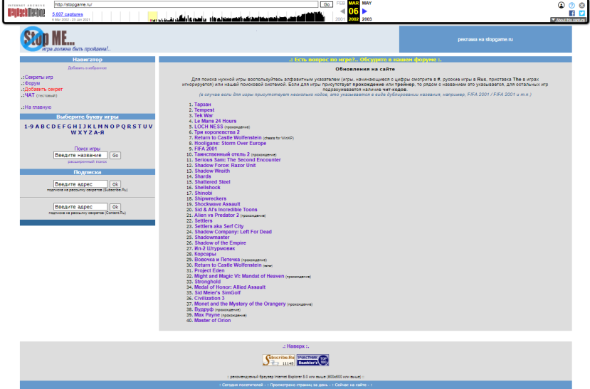Expand About this capture

coord(568,20)
